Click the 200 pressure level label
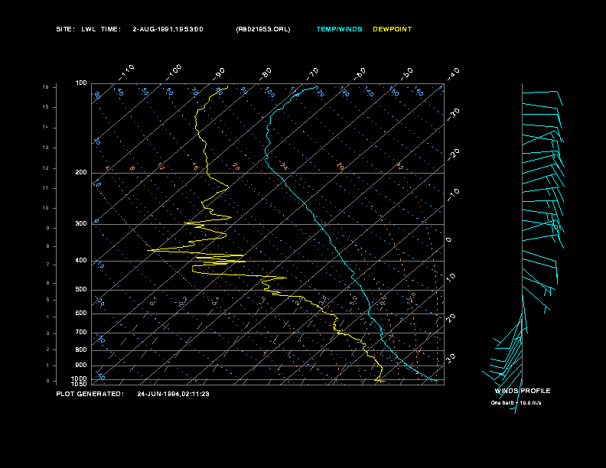Image resolution: width=606 pixels, height=468 pixels. tap(81, 172)
